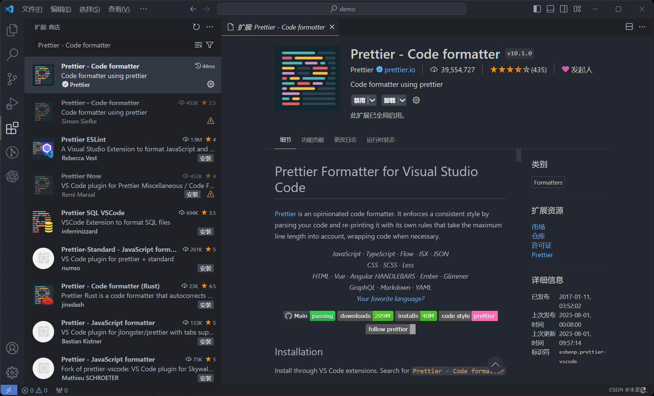Install Mathieu SCHROETER's JavaScript formatter
Viewport: 654px width, 396px height.
206,378
